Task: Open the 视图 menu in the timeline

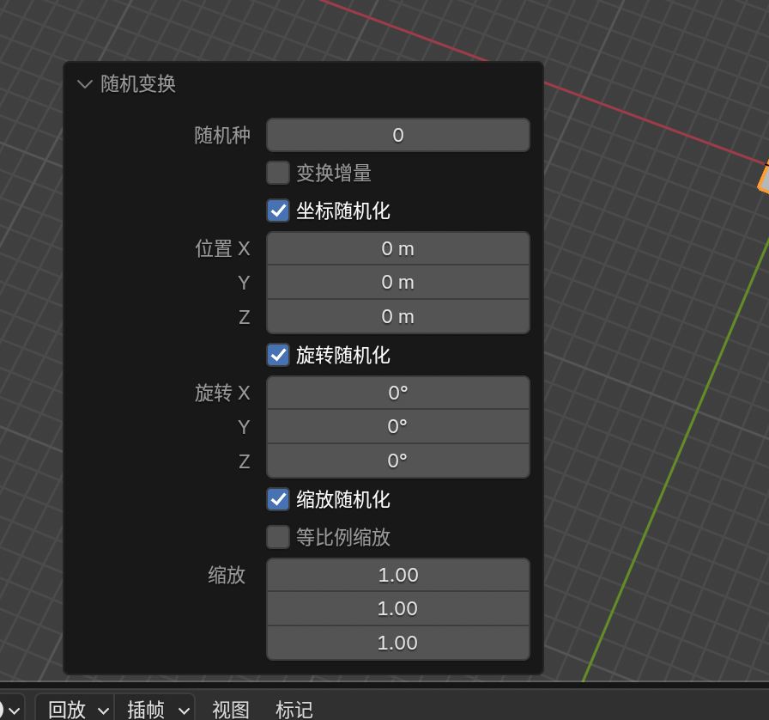Action: [230, 709]
